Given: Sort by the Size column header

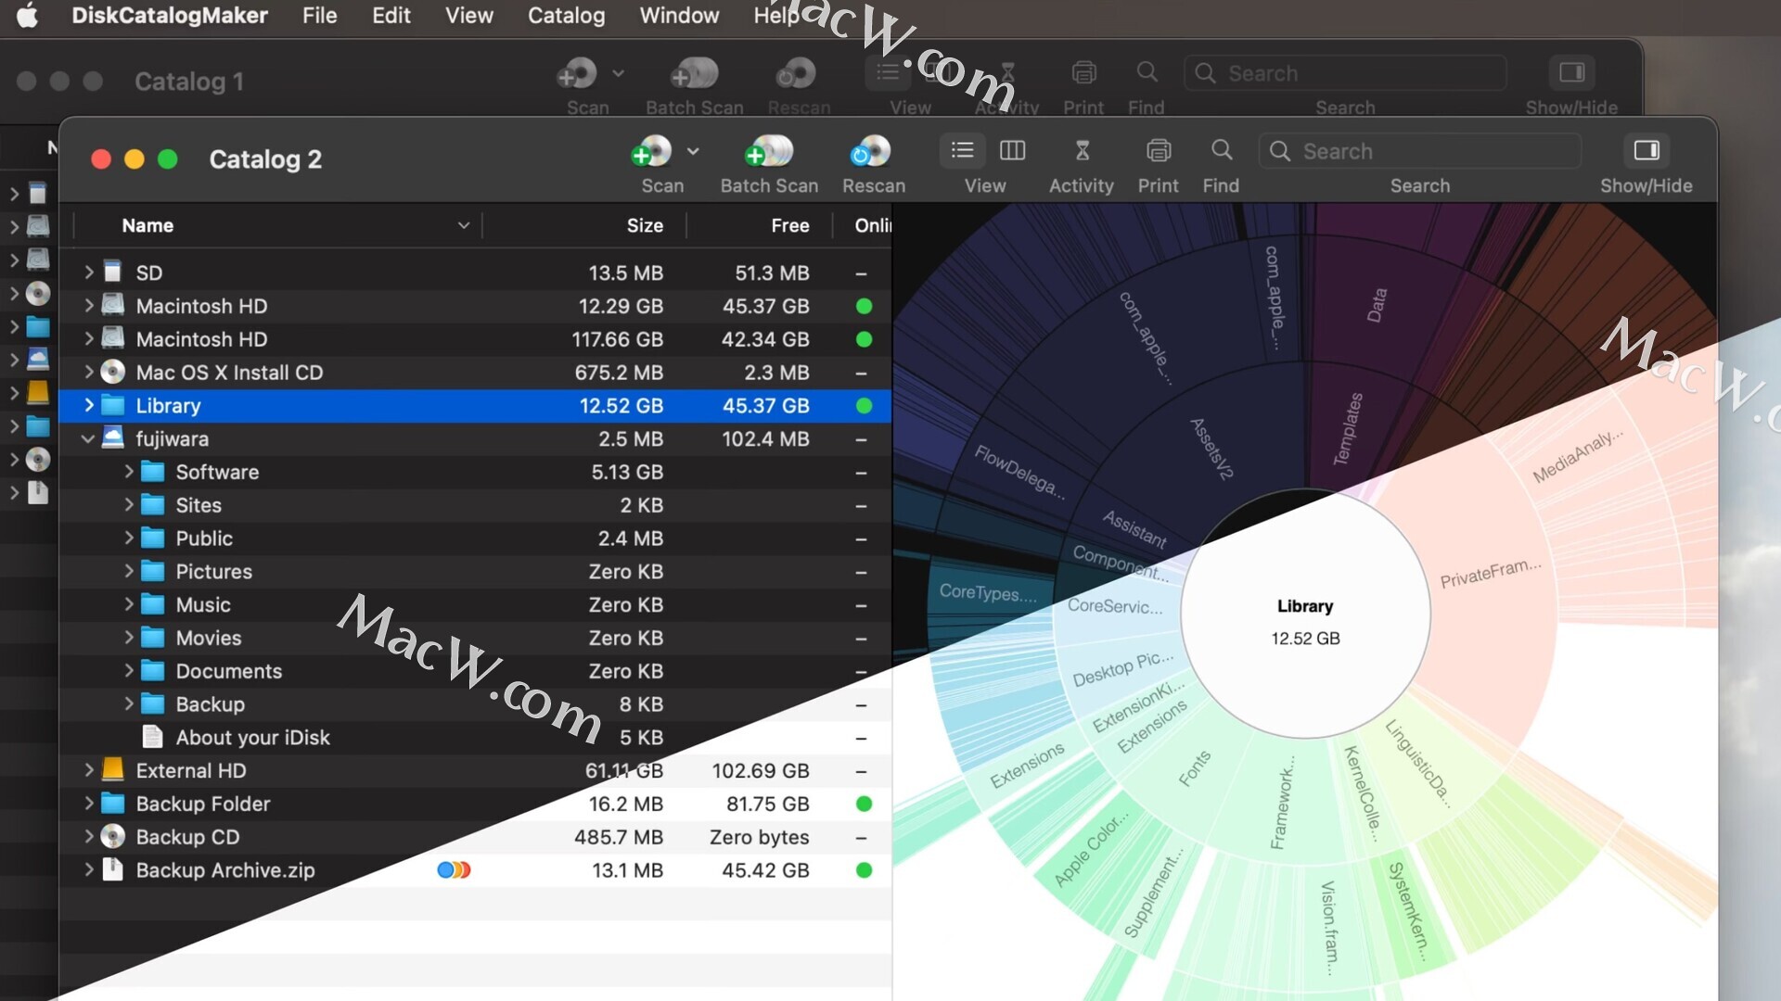Looking at the screenshot, I should [644, 225].
